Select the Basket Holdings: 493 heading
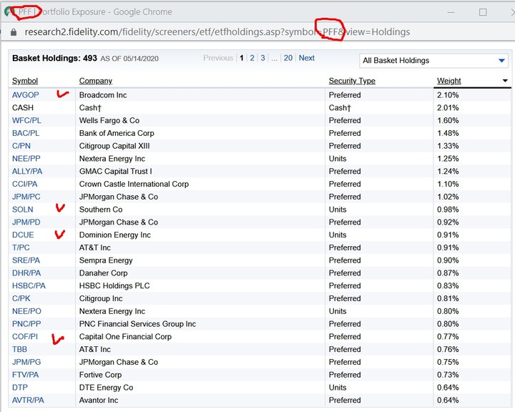The height and width of the screenshot is (412, 515). coord(54,58)
